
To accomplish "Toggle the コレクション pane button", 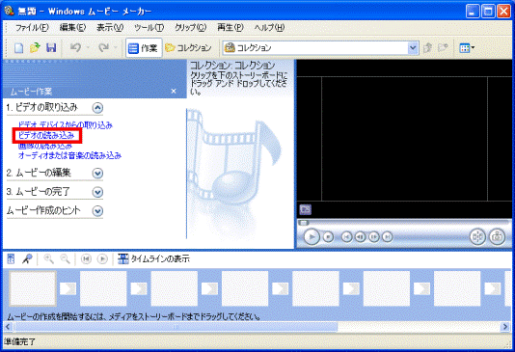I will 188,48.
